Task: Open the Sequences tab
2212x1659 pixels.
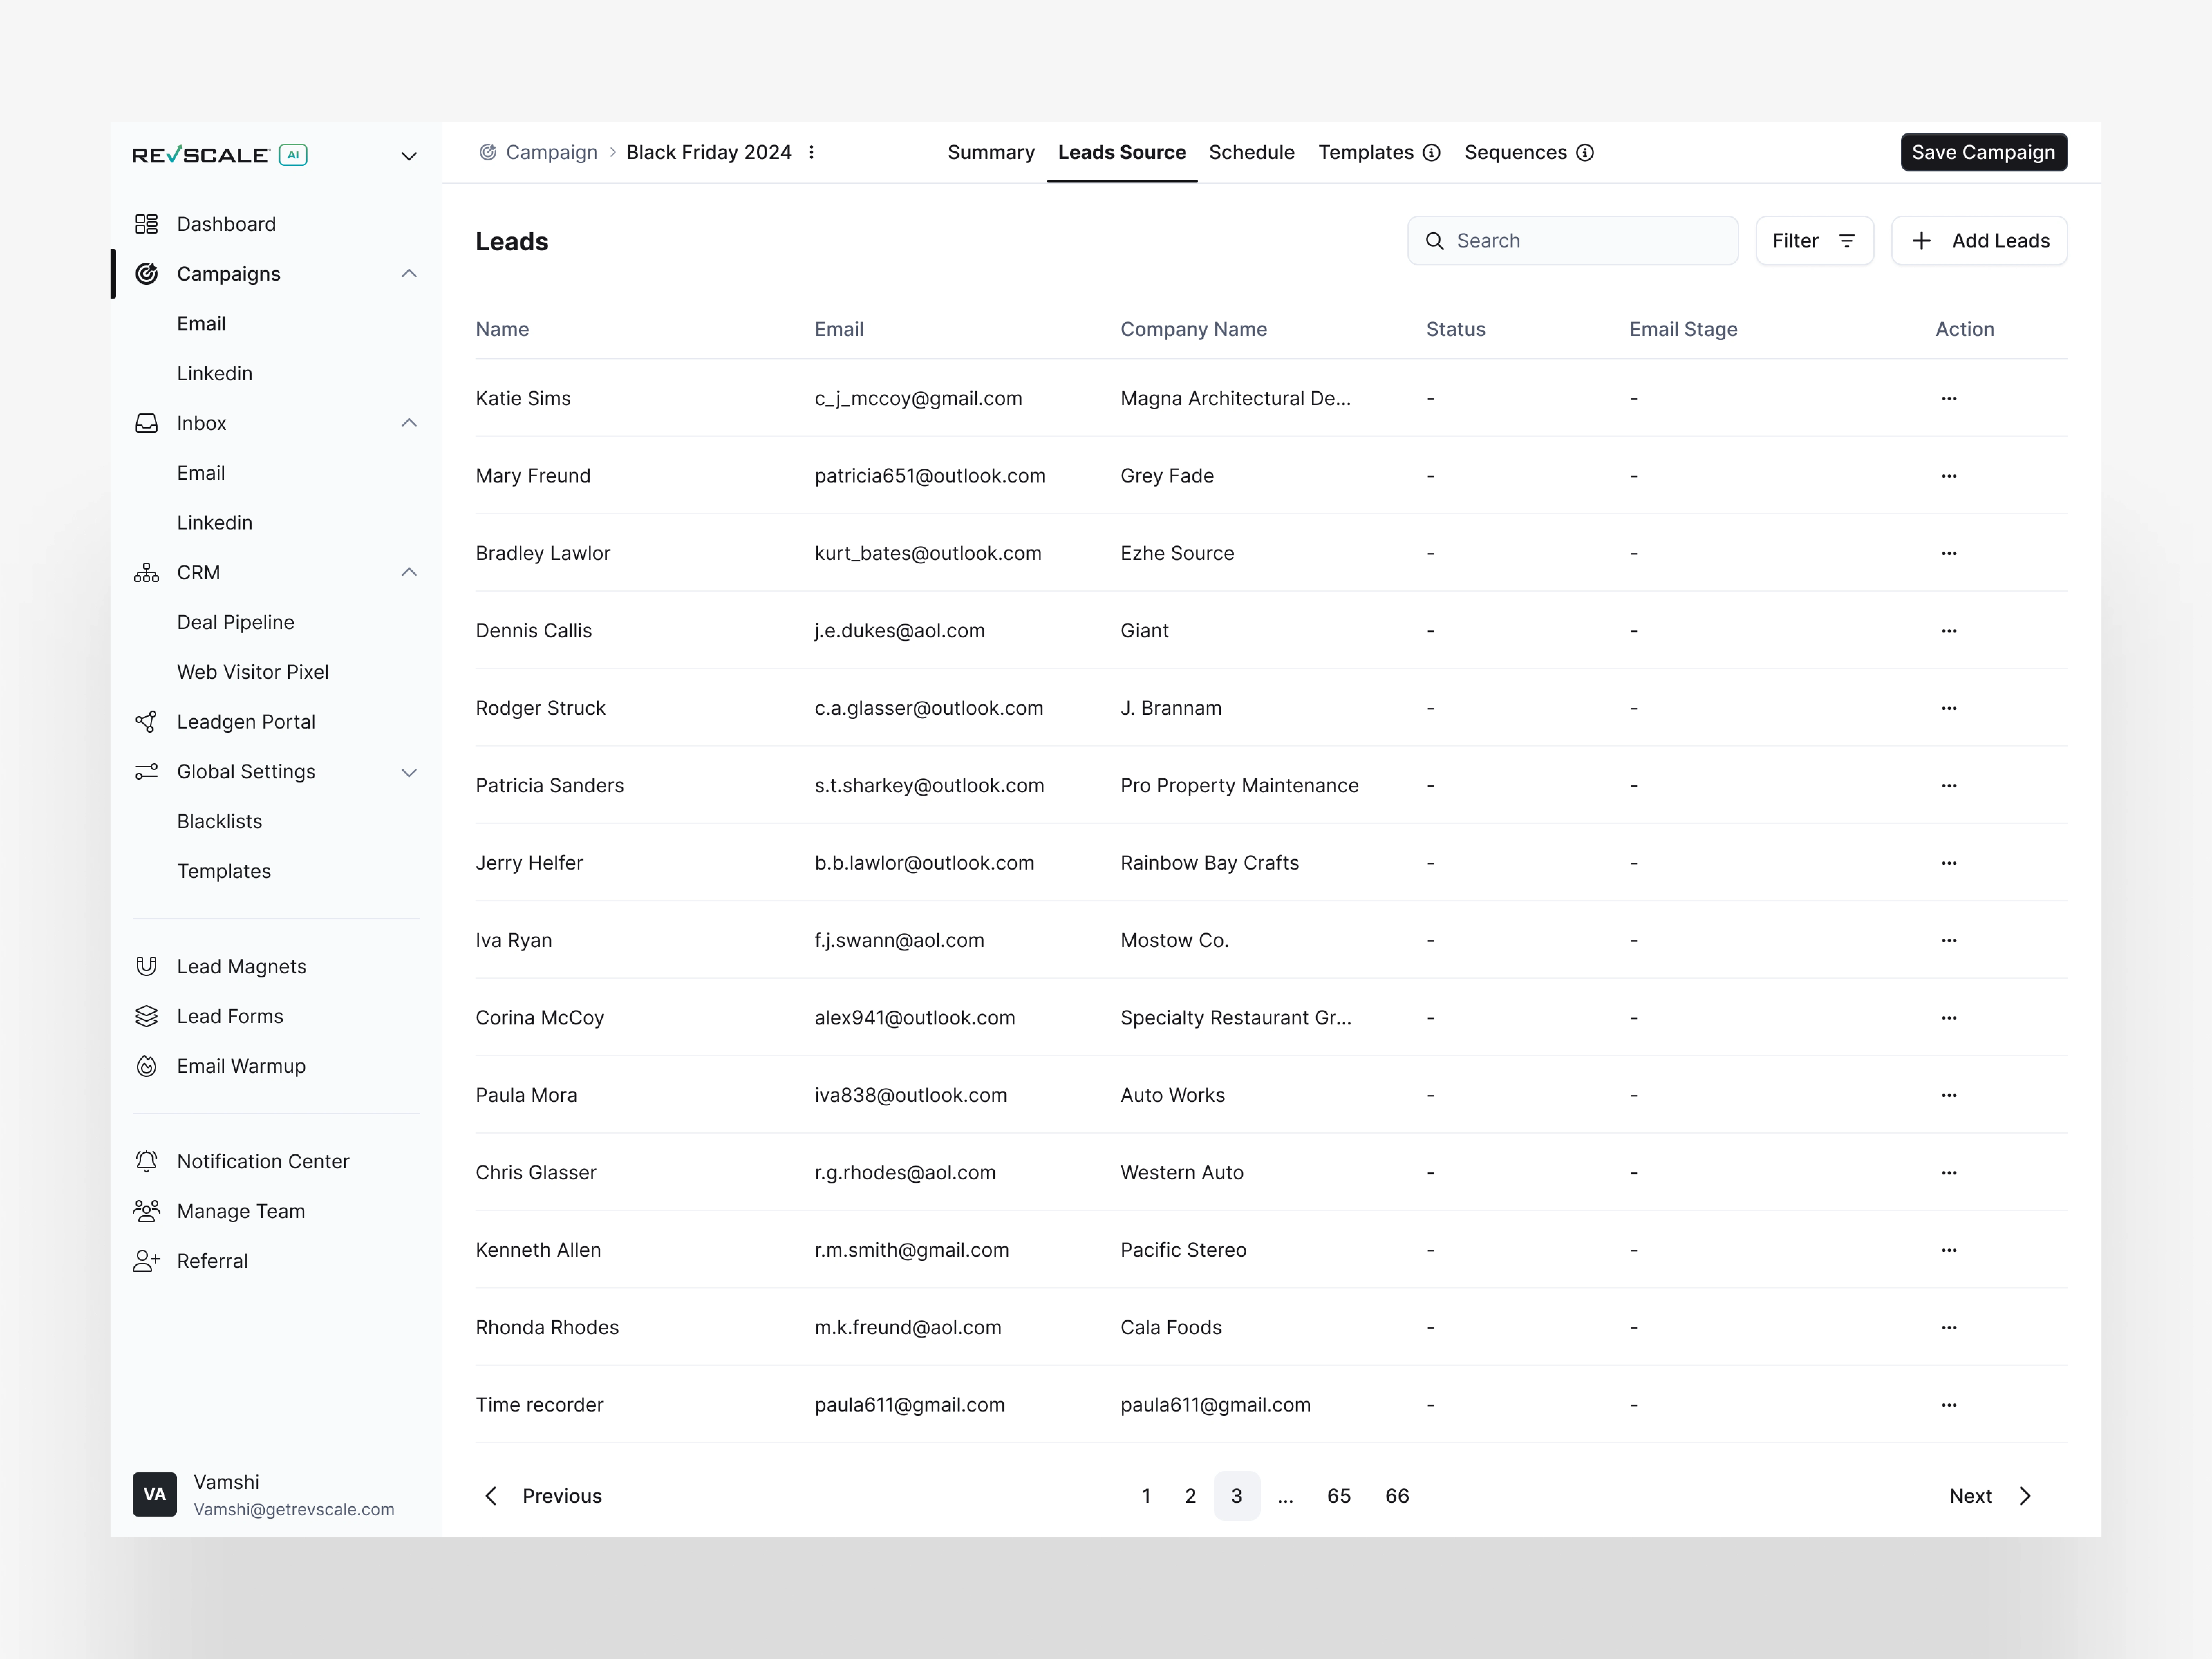Action: pos(1516,153)
